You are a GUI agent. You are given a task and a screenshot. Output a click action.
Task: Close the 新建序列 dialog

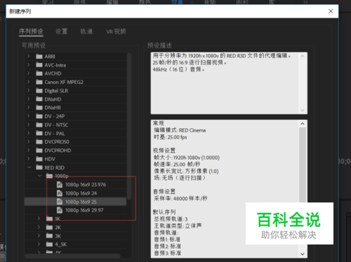331,11
